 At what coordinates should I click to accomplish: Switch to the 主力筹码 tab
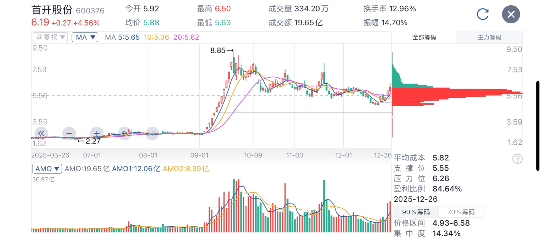(x=489, y=37)
